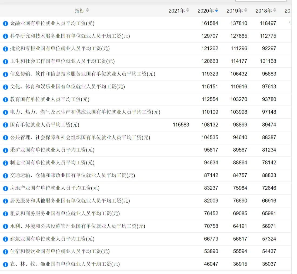Open info icon for 居民服务和其他服务业 row
297x274 pixels.
point(5,201)
